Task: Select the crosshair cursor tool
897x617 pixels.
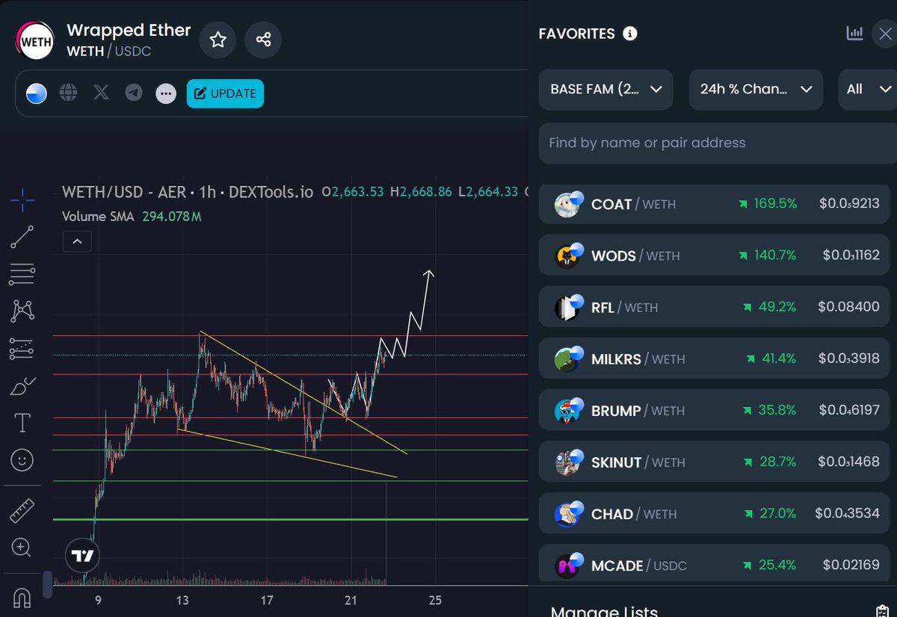Action: tap(22, 199)
